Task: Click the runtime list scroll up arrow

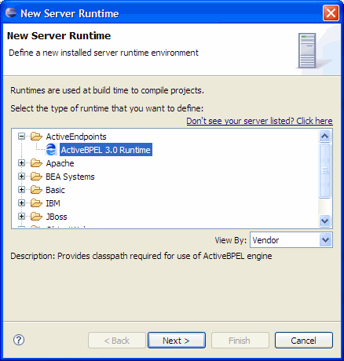Action: [x=325, y=136]
